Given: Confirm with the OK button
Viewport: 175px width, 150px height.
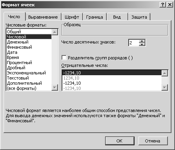Looking at the screenshot, I should coord(120,141).
